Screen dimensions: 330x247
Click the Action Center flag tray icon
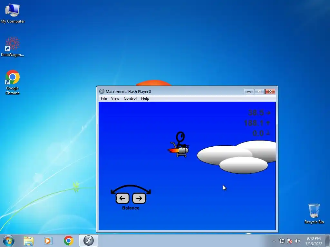290,241
